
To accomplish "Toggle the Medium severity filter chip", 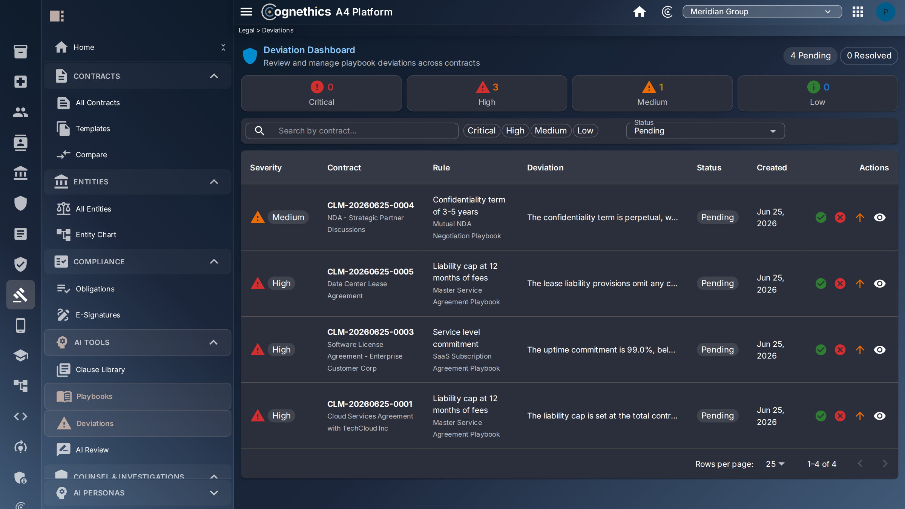I will click(x=551, y=130).
